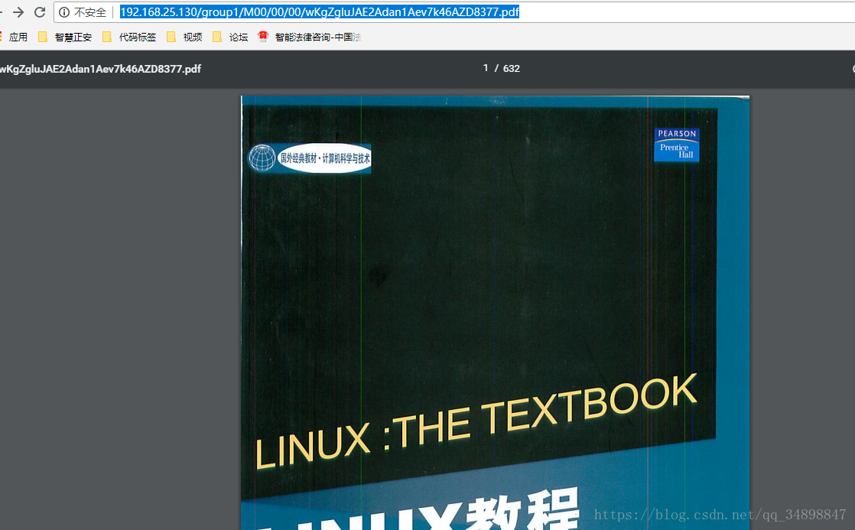
Task: Click the 不安全 security label
Action: pos(90,12)
